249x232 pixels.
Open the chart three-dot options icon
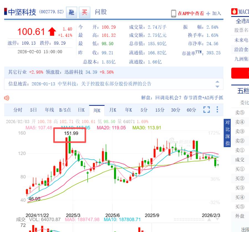(x=217, y=110)
